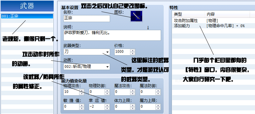This screenshot has height=114, width=255.
Task: Click the 武器 panel header
Action: [x=27, y=6]
